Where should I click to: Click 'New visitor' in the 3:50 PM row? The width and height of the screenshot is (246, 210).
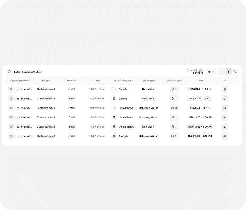148,126
